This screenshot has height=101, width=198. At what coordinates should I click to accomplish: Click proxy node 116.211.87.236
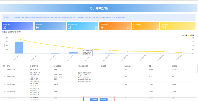pyautogui.click(x=35, y=75)
